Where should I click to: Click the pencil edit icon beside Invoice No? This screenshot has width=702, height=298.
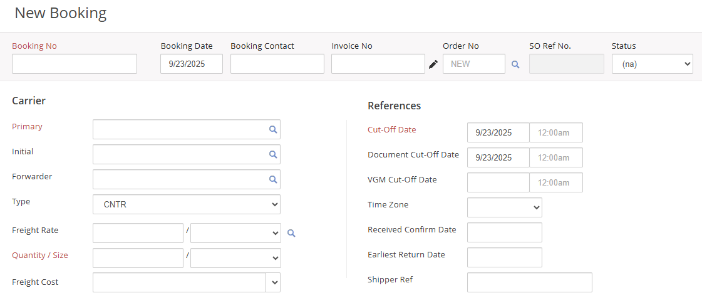click(x=433, y=64)
